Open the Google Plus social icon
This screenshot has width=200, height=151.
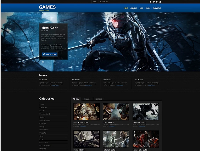(157, 2)
